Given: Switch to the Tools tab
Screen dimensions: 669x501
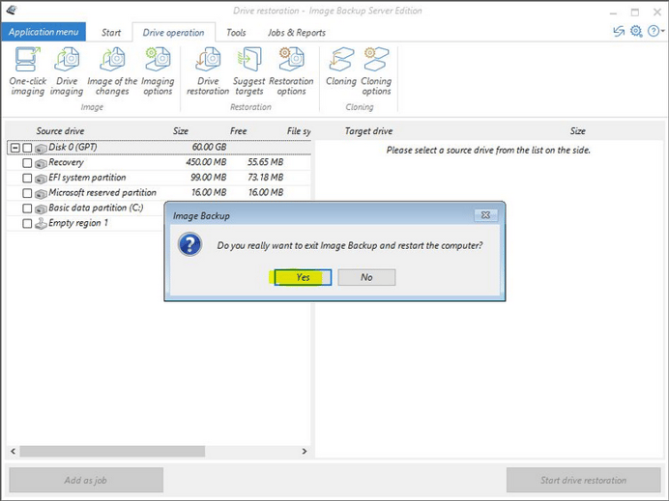Looking at the screenshot, I should coord(236,33).
